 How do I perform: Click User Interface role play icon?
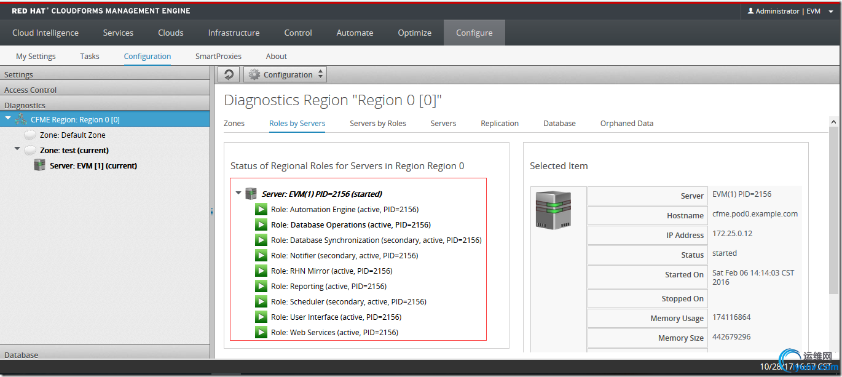tap(261, 317)
